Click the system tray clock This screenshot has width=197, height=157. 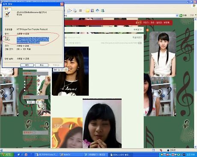point(191,154)
